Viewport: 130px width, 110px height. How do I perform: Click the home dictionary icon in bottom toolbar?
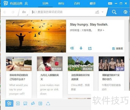point(9,103)
